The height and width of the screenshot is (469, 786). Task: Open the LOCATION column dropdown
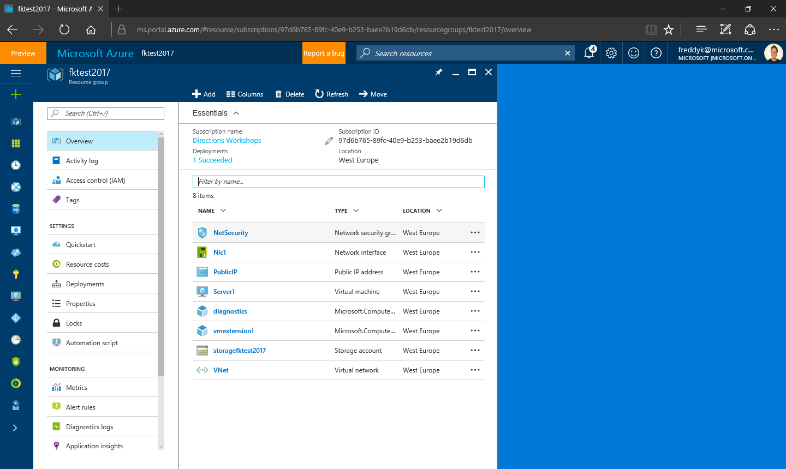439,211
